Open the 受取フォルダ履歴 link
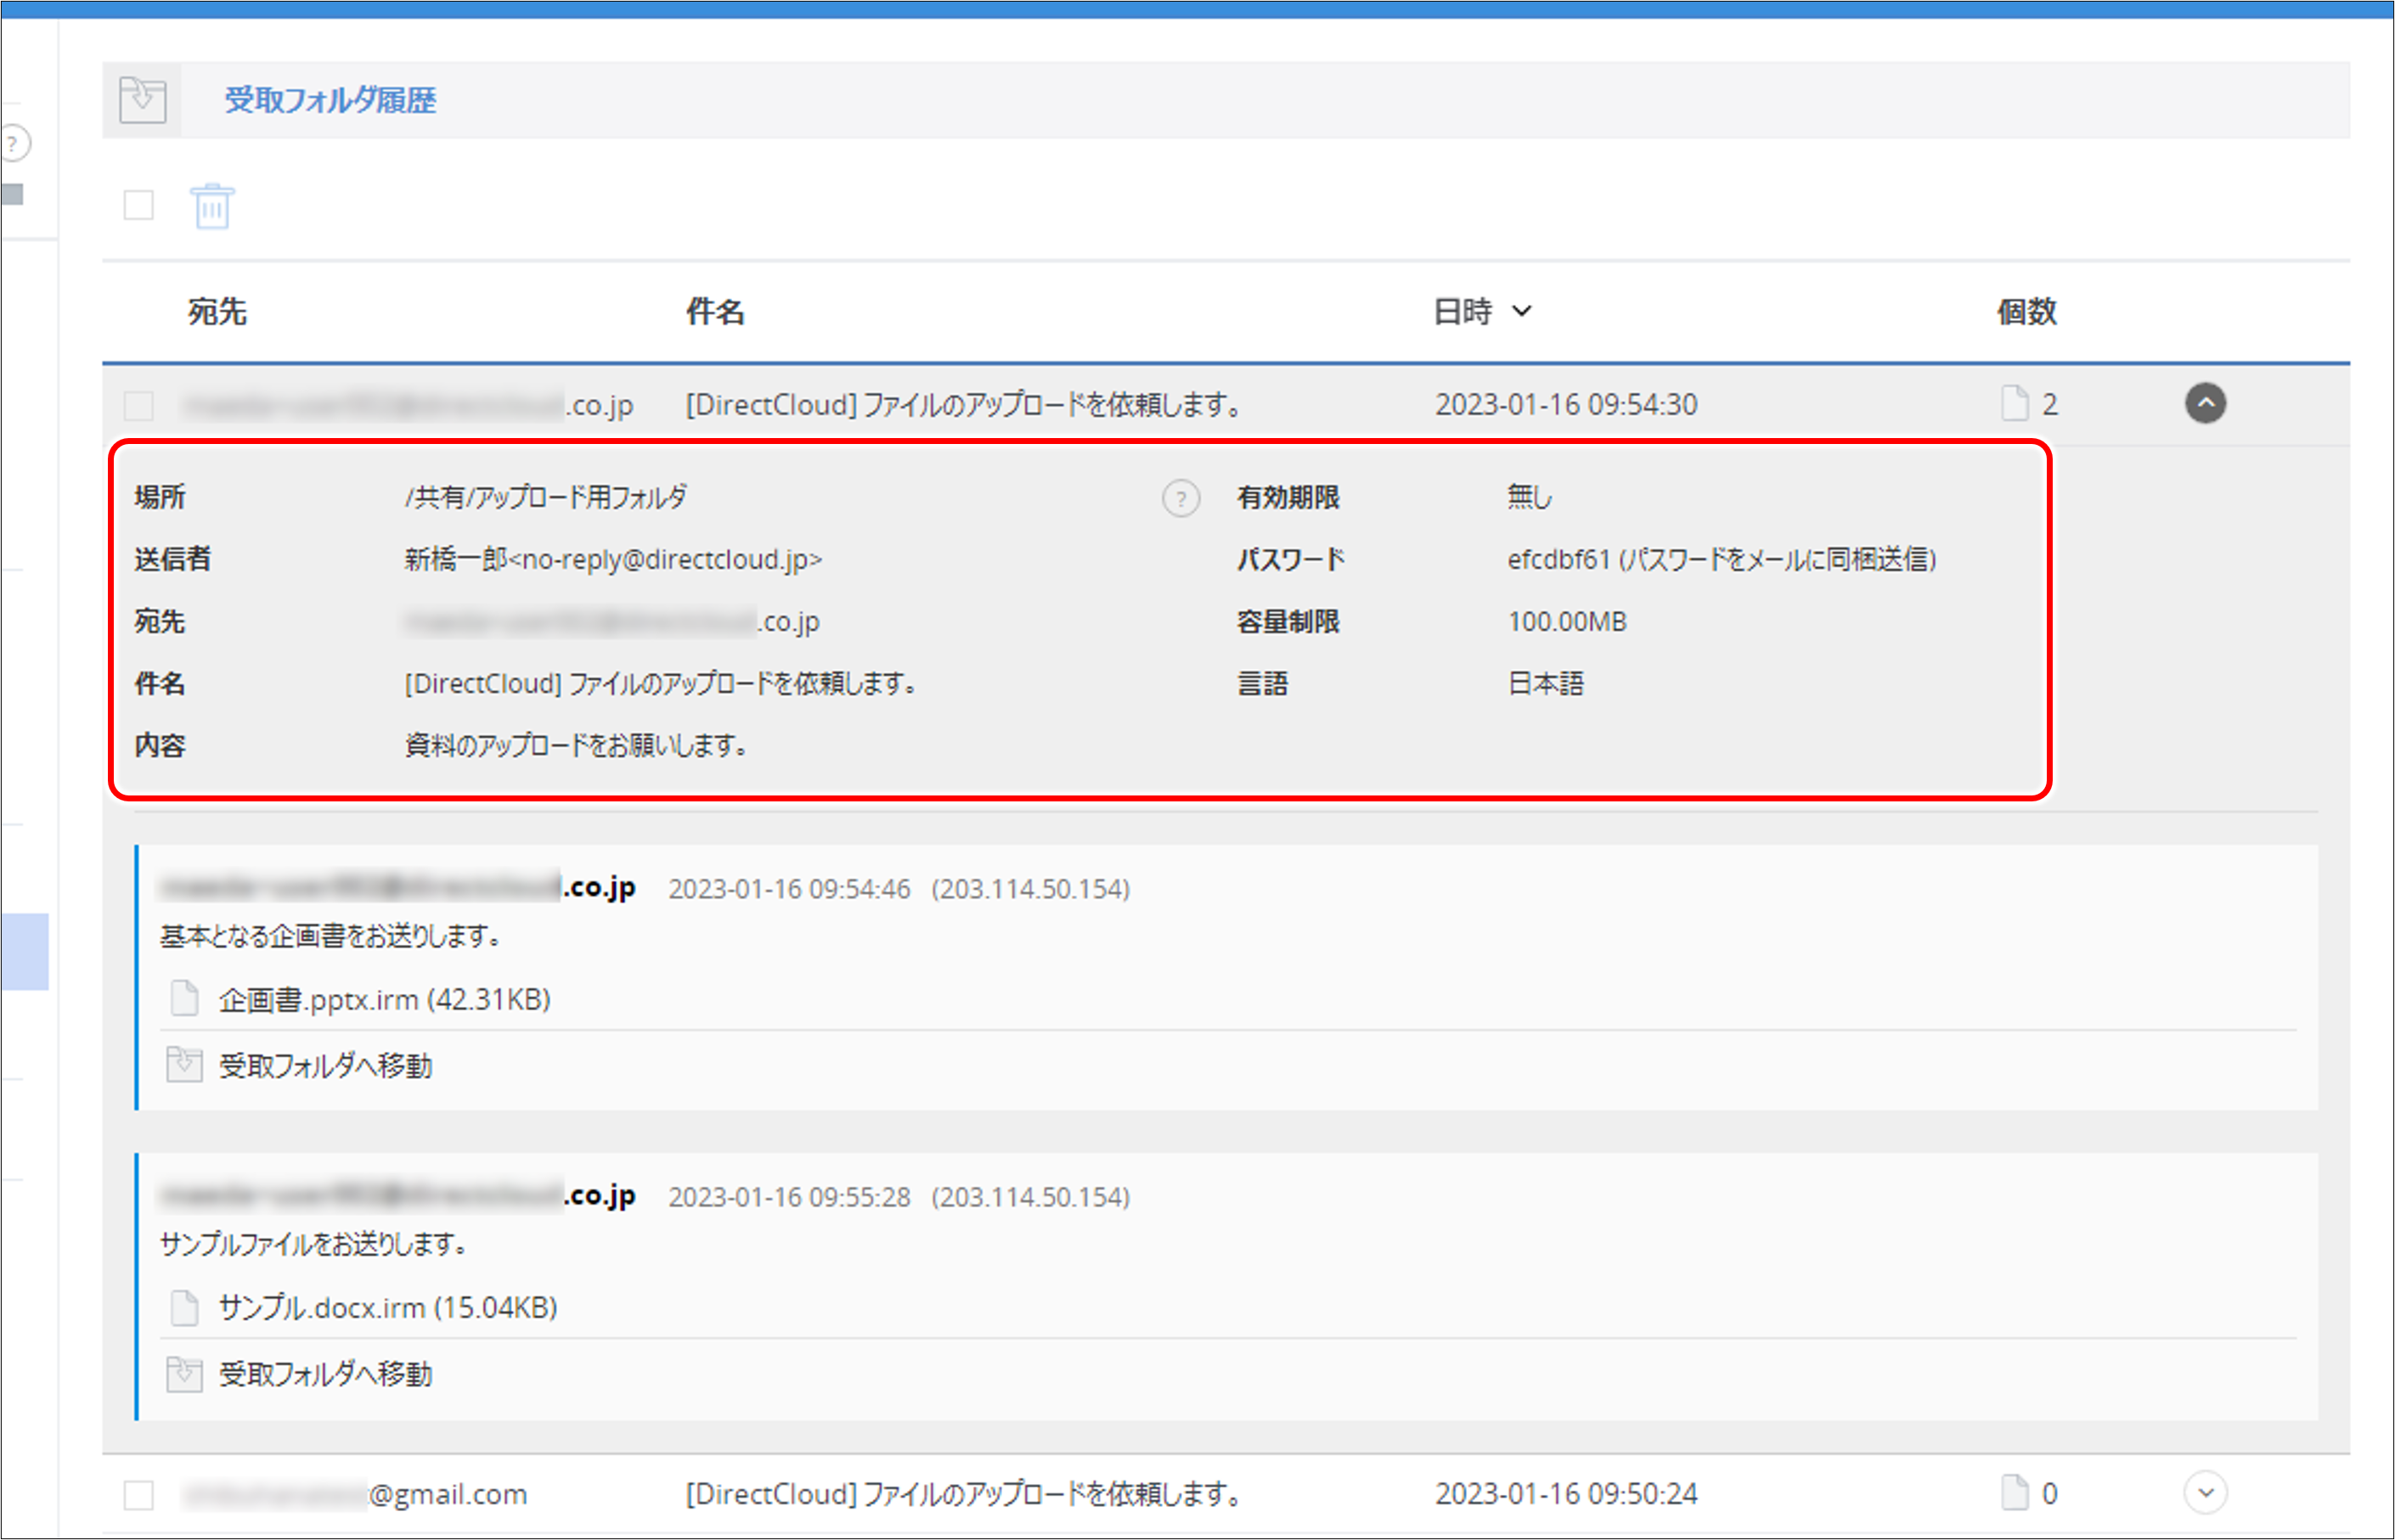2395x1540 pixels. pos(330,100)
